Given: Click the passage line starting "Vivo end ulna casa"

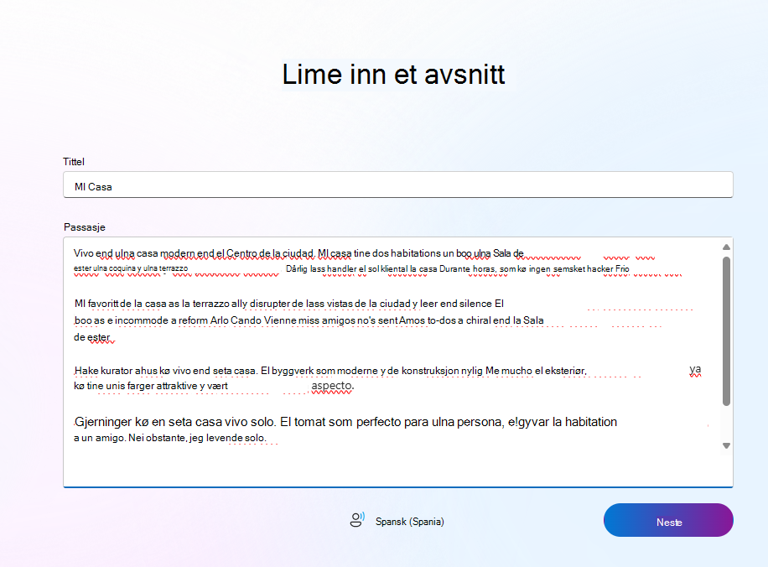Looking at the screenshot, I should pos(298,253).
